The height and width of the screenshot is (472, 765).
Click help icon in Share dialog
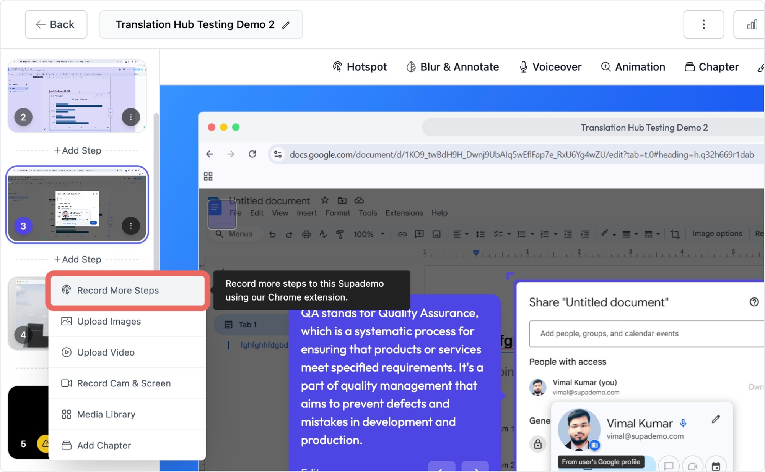754,302
